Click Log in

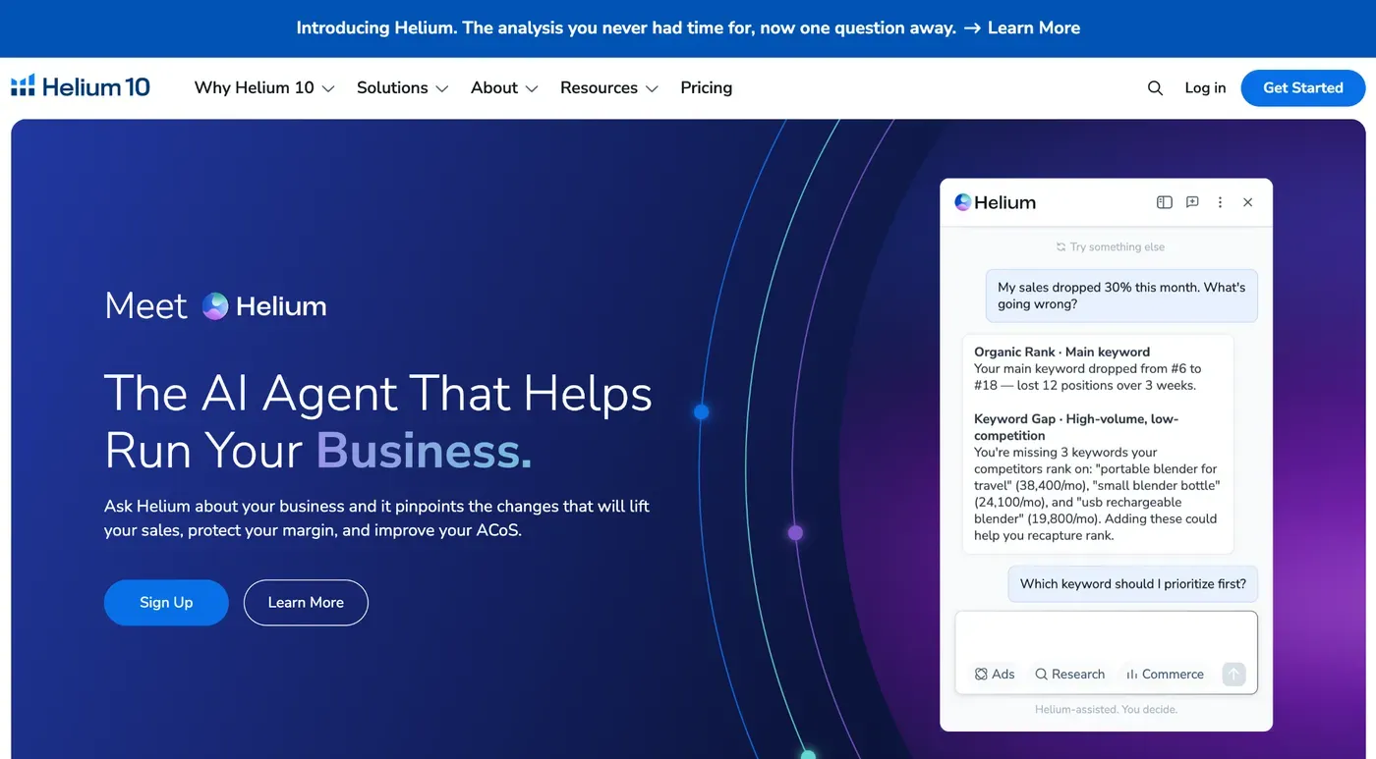coord(1205,87)
